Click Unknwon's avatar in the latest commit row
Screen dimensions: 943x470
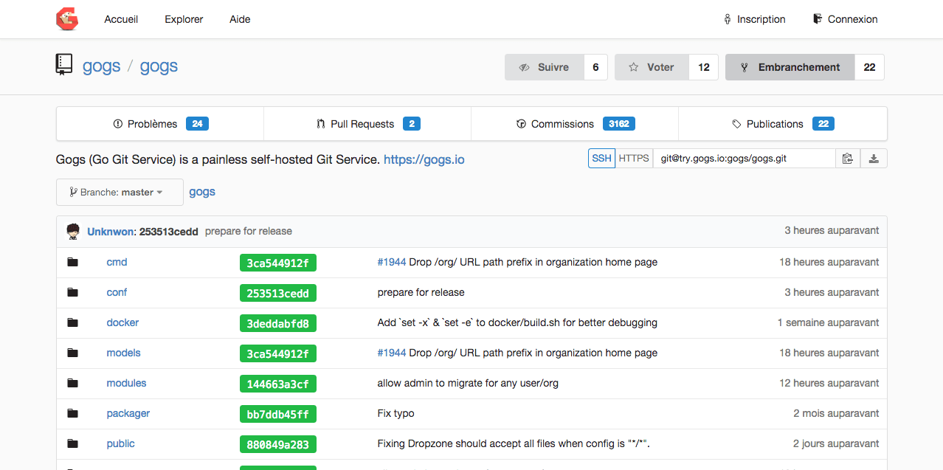(x=73, y=231)
